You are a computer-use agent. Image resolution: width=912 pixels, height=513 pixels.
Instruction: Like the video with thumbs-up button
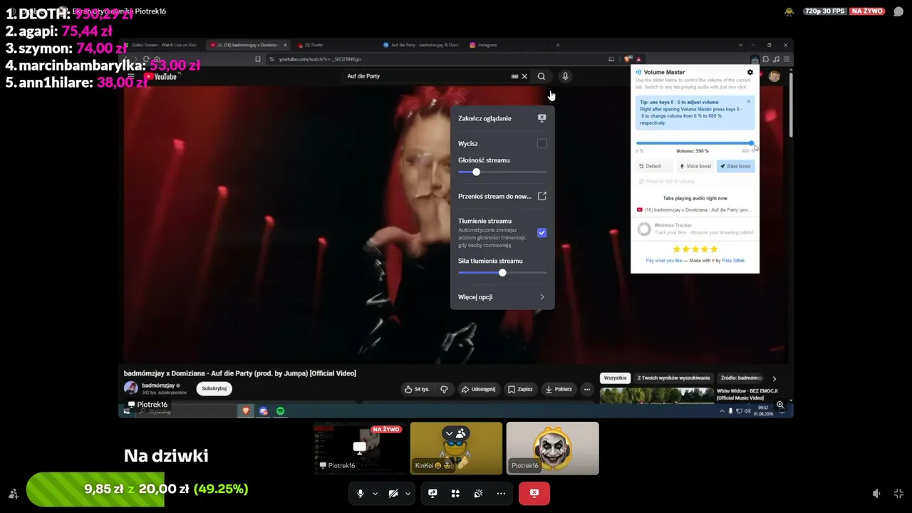click(x=417, y=389)
